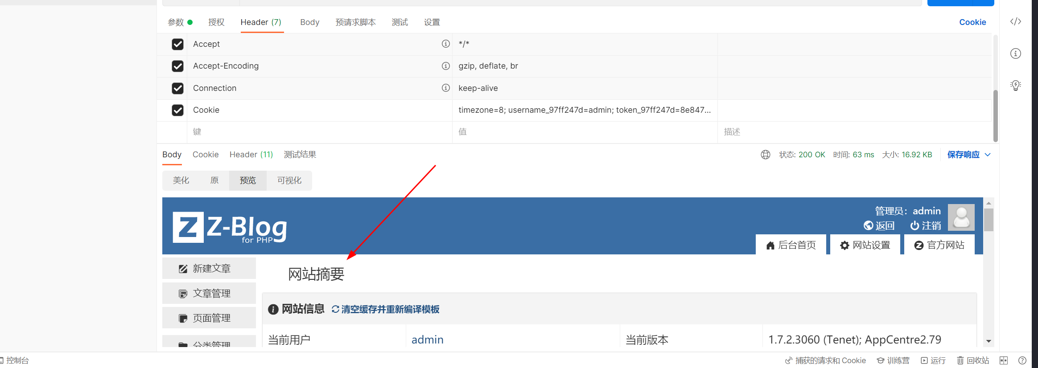Viewport: 1038px width, 368px height.
Task: Click 保存响应 text button
Action: tap(963, 155)
